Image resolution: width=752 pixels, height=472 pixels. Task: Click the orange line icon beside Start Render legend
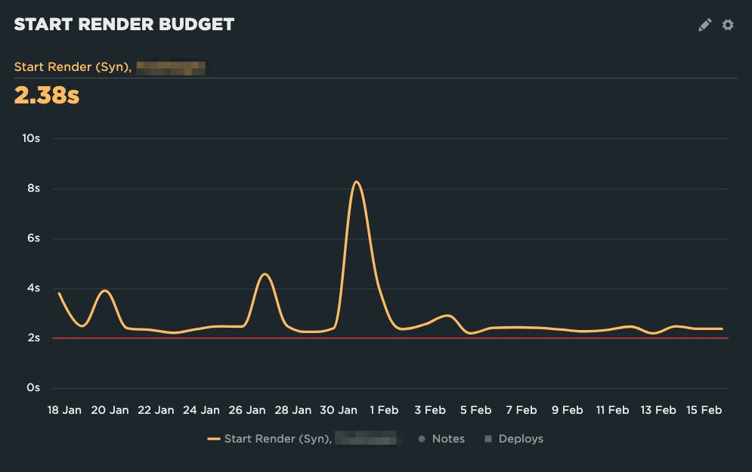(215, 439)
